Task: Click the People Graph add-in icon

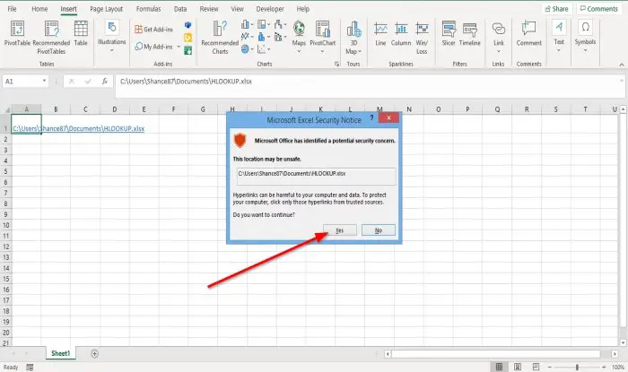Action: point(188,50)
